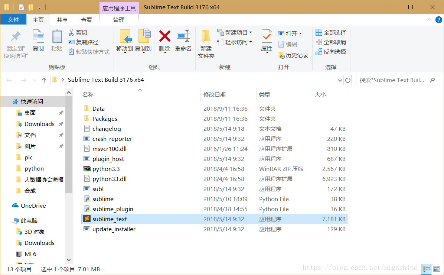Click the forward navigation arrow
The width and height of the screenshot is (444, 275).
[23, 80]
